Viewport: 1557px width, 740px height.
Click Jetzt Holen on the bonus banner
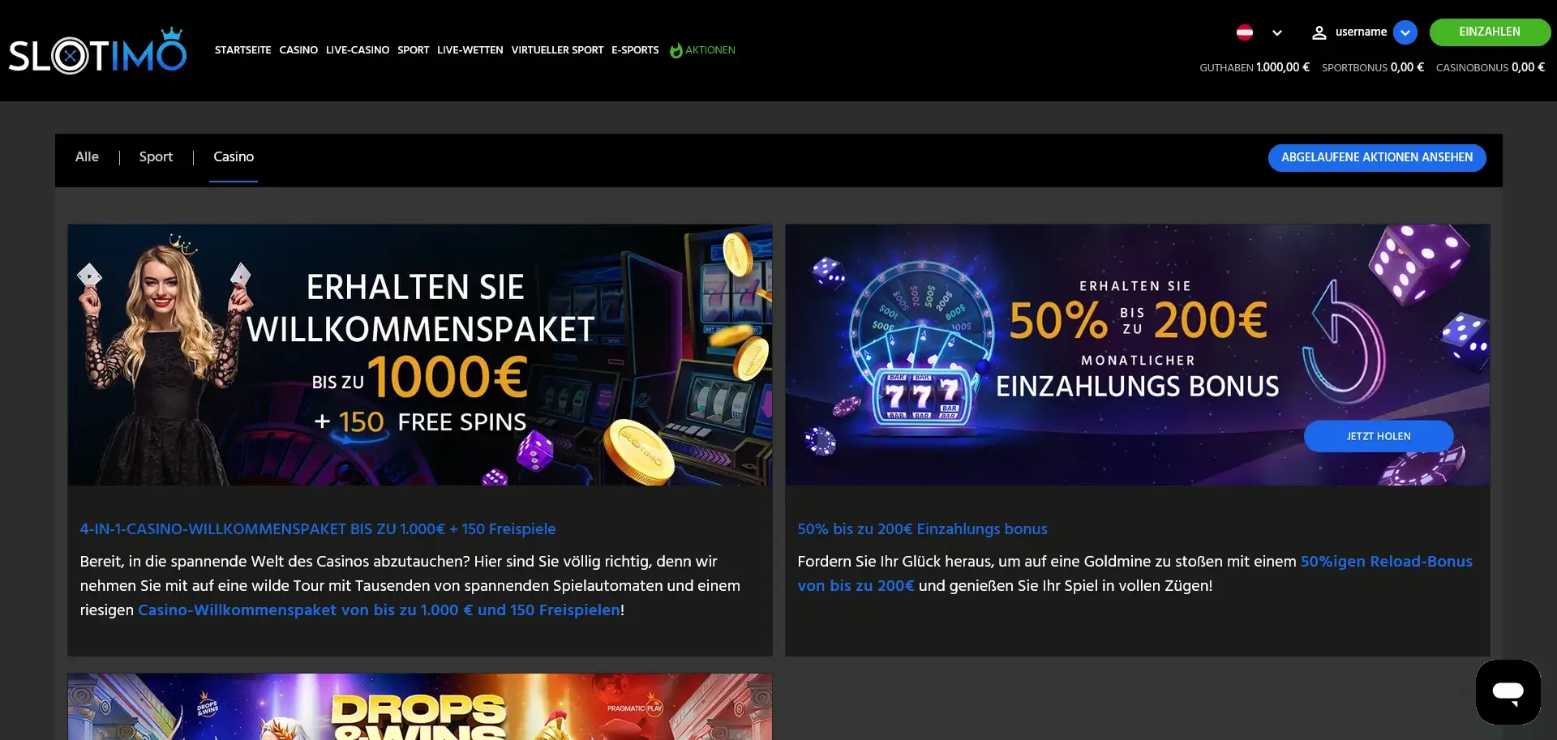(x=1378, y=436)
